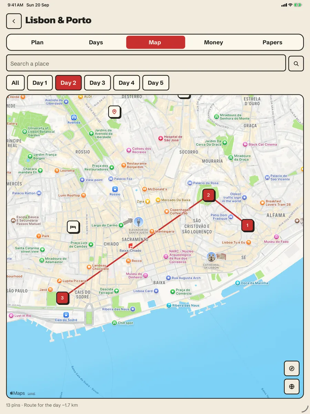Tap the McDonald's restaurant icon
The width and height of the screenshot is (310, 414).
pyautogui.click(x=145, y=189)
